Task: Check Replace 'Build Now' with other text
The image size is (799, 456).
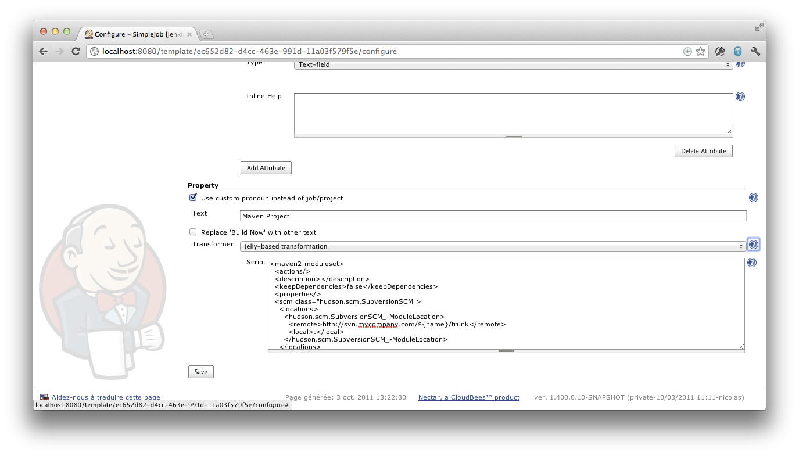Action: 193,232
